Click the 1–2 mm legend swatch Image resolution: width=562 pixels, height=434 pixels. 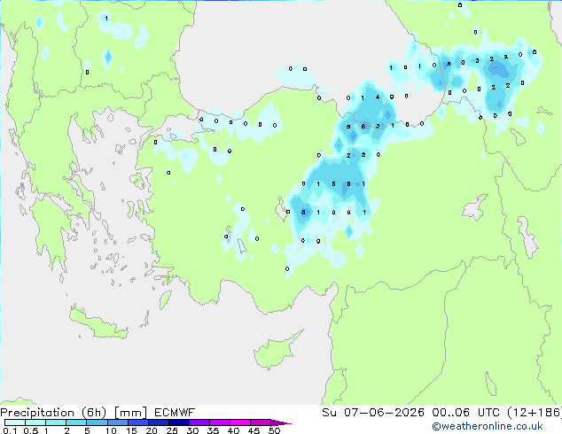point(56,422)
